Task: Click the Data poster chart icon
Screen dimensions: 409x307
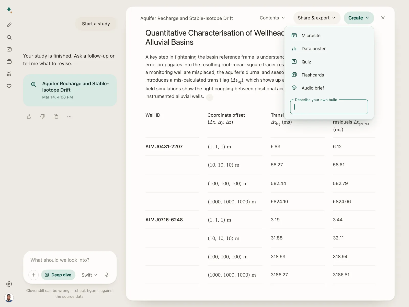Action: pos(294,49)
